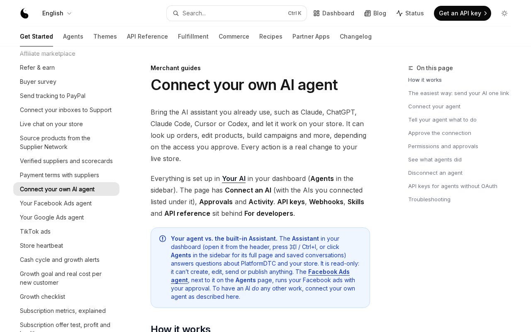This screenshot has width=531, height=332.
Task: Jump to Connect your agent section
Action: (434, 106)
